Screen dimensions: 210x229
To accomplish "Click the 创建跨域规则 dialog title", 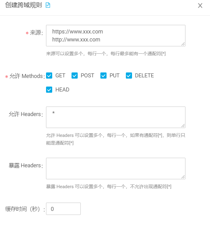I will 23,5.
